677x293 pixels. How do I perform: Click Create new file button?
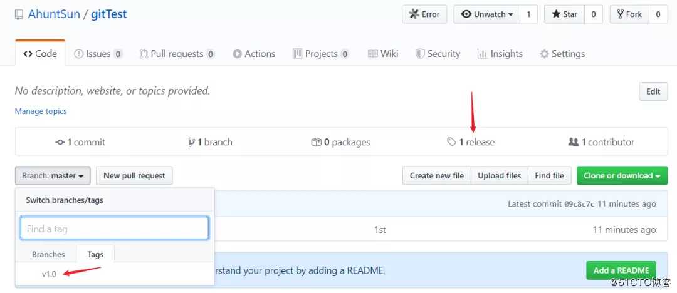point(436,176)
